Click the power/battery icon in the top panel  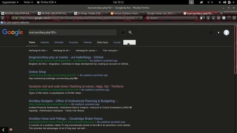click(x=229, y=2)
